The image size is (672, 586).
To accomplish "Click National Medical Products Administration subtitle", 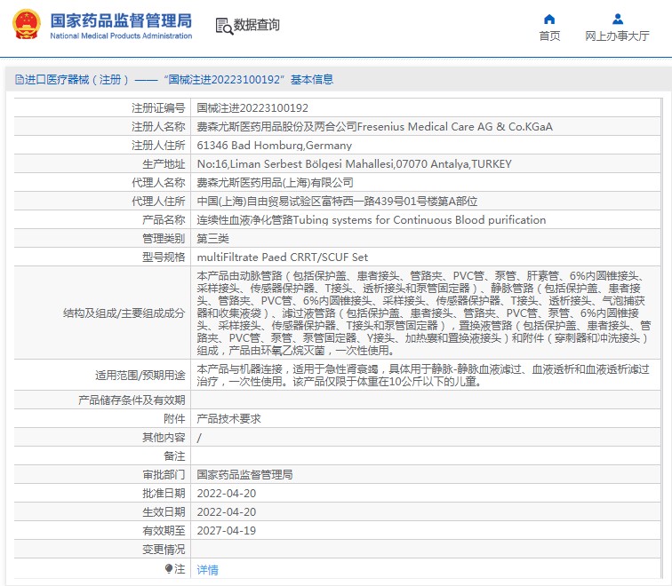I will coord(121,36).
